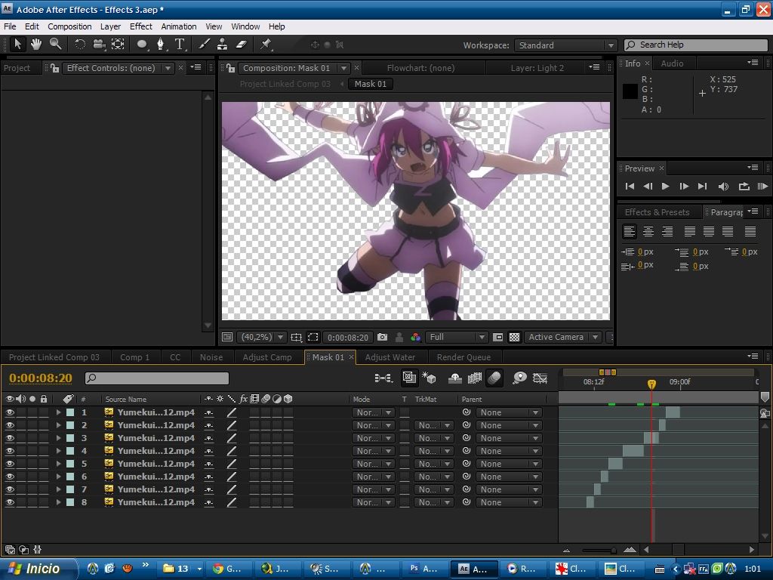Image resolution: width=773 pixels, height=580 pixels.
Task: Toggle the transparency grid in viewer
Action: tap(514, 337)
